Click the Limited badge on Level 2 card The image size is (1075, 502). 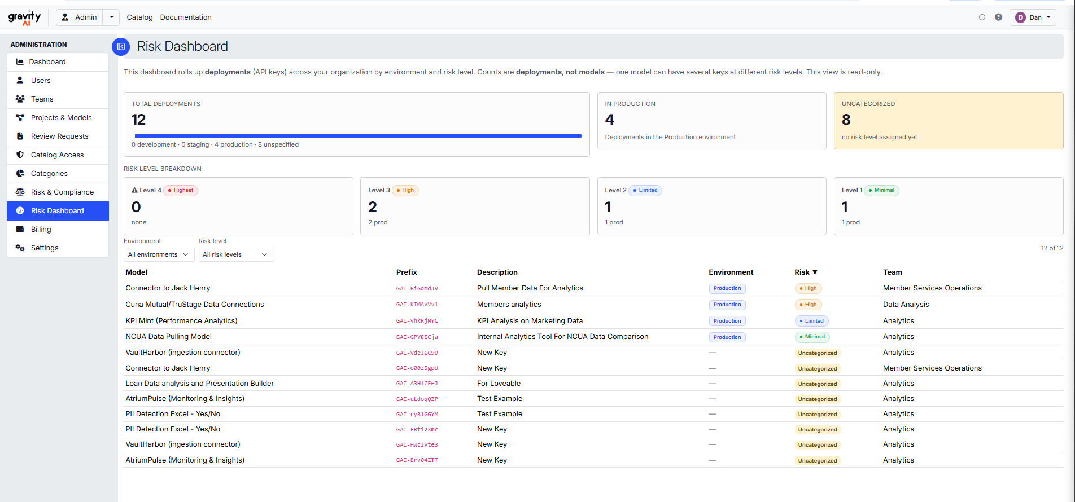coord(645,191)
